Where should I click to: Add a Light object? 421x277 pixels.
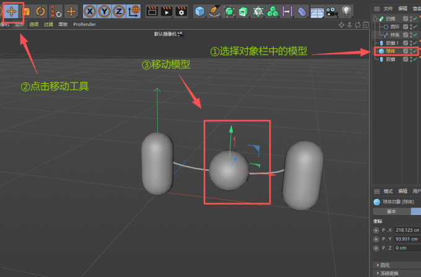345,11
